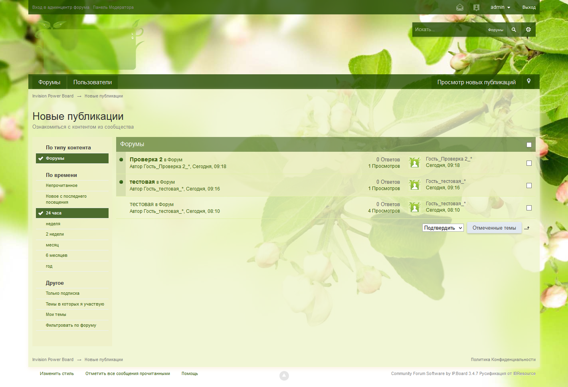This screenshot has width=568, height=387.
Task: Check the box for topic Проверка 2
Action: coord(529,163)
